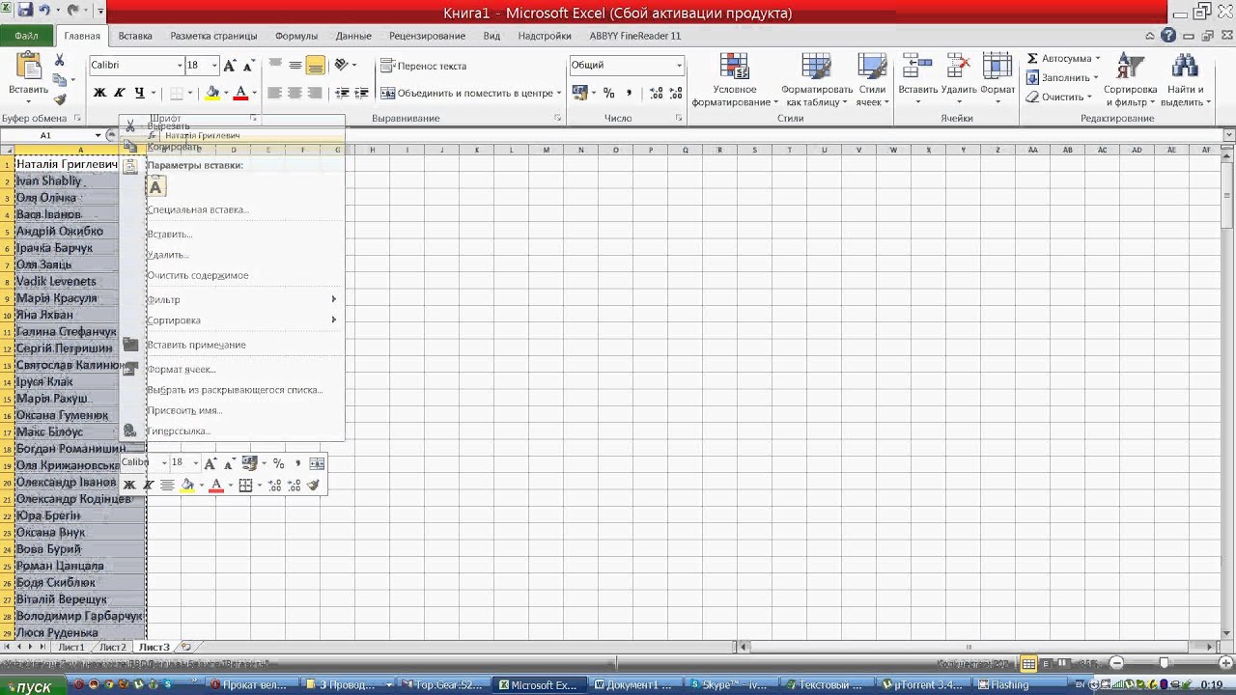Viewport: 1236px width, 695px height.
Task: Open Условное форматирование dropdown
Action: click(x=735, y=79)
